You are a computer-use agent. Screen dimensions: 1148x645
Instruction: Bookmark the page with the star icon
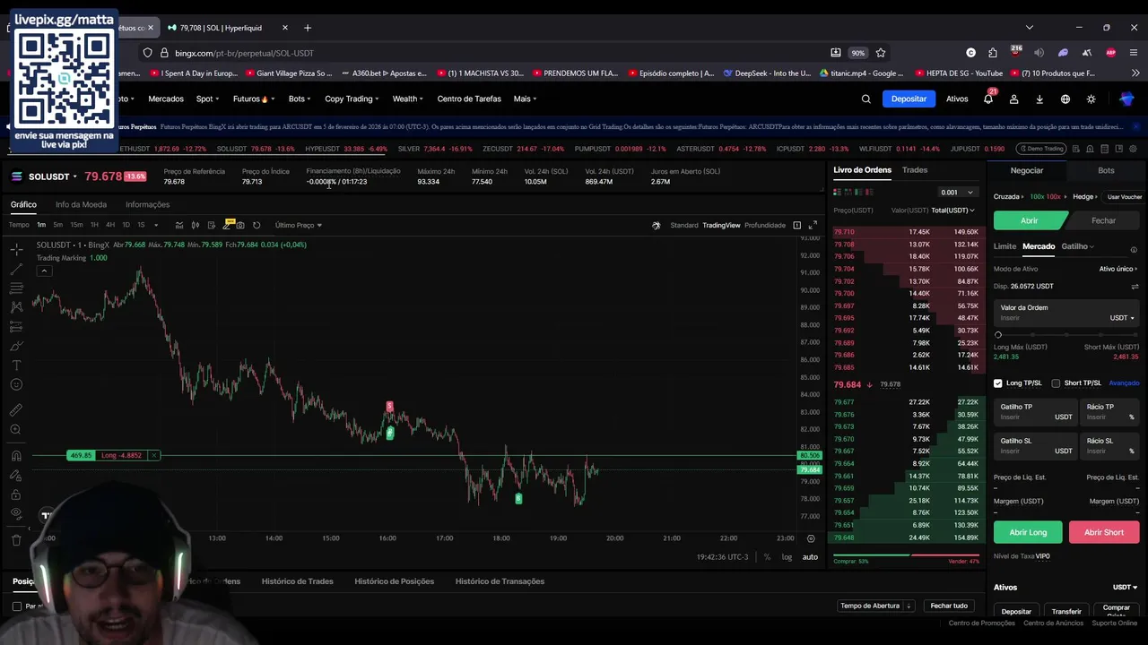[881, 53]
